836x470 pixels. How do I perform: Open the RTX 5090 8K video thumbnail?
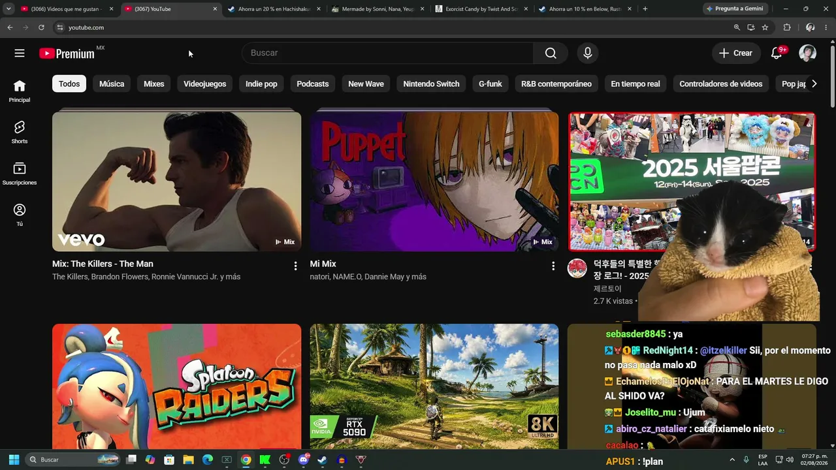(x=434, y=386)
